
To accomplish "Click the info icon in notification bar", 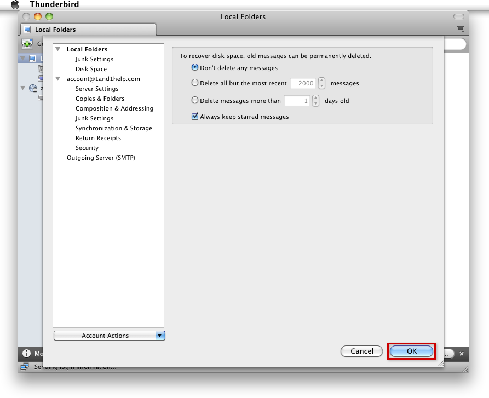I will click(26, 354).
